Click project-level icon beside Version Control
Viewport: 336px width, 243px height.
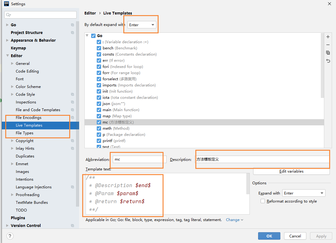[x=73, y=226]
